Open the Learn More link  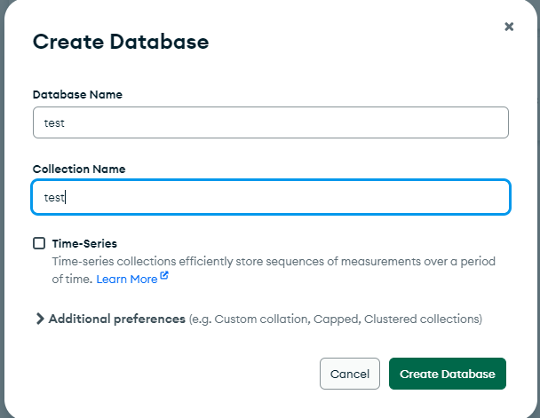point(126,279)
